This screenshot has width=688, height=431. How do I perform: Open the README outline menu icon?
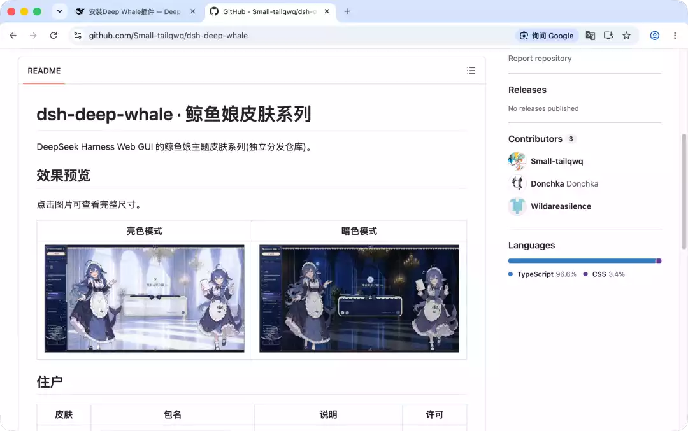[x=471, y=71]
